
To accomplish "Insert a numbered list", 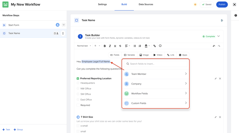I will [140, 46].
